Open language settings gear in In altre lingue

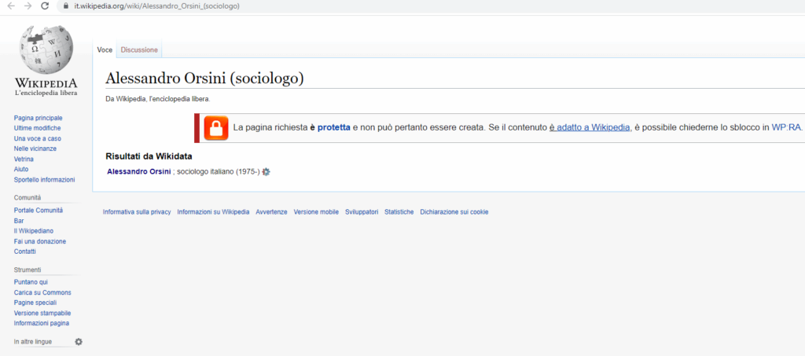coord(79,342)
